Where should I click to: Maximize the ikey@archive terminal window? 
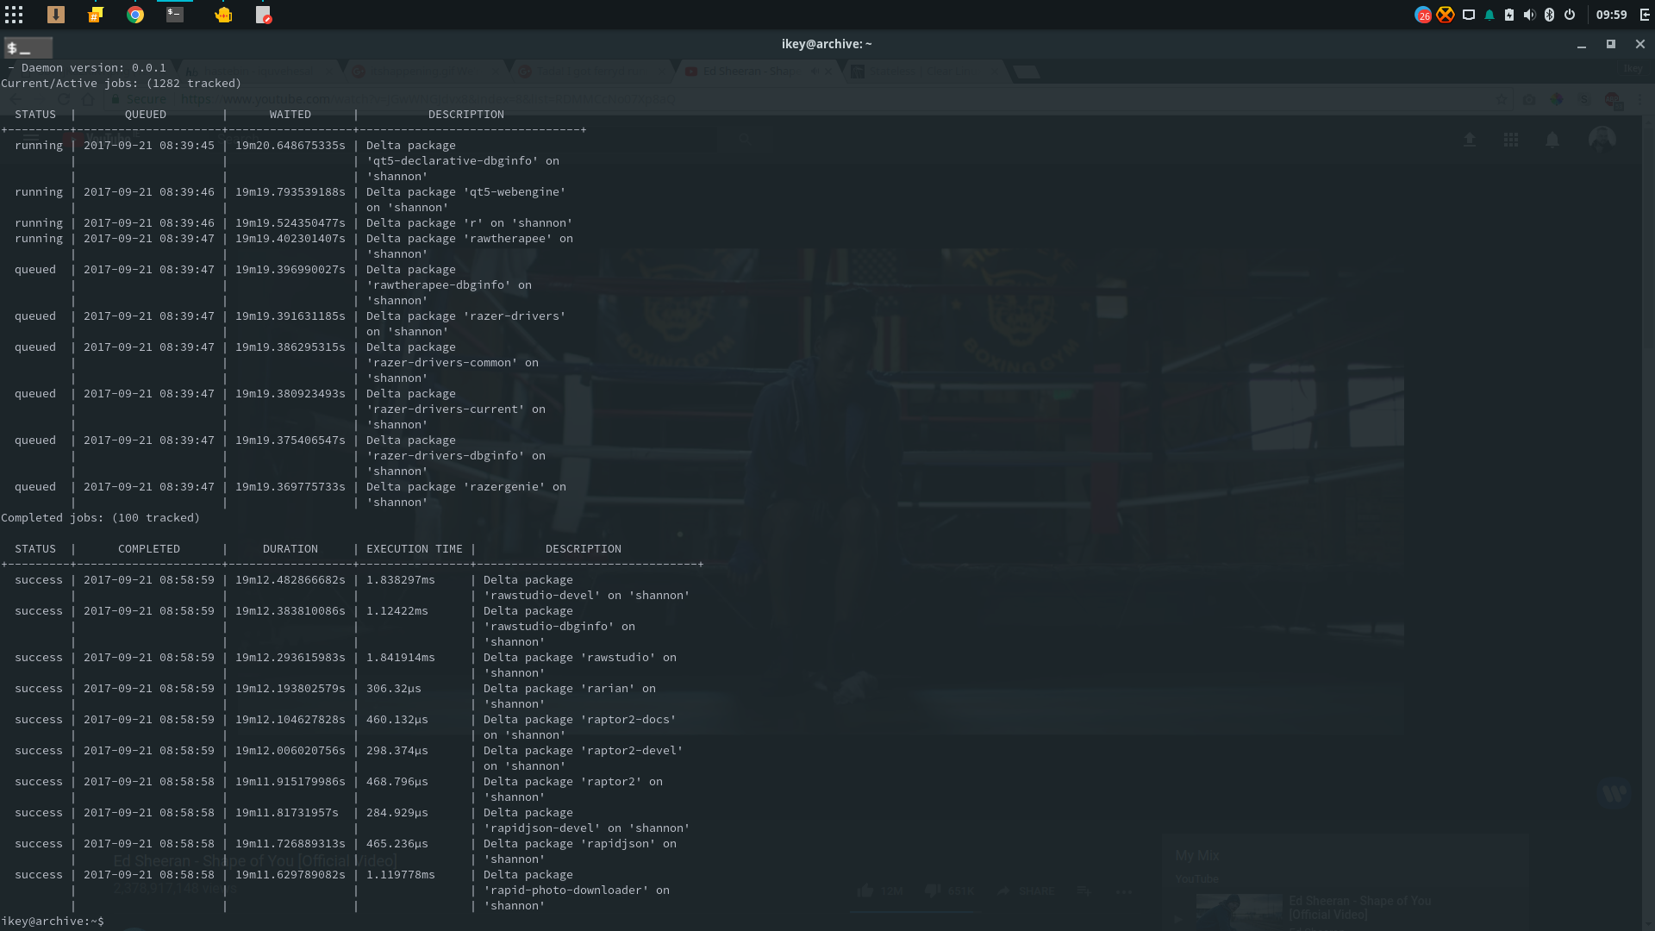(x=1610, y=44)
